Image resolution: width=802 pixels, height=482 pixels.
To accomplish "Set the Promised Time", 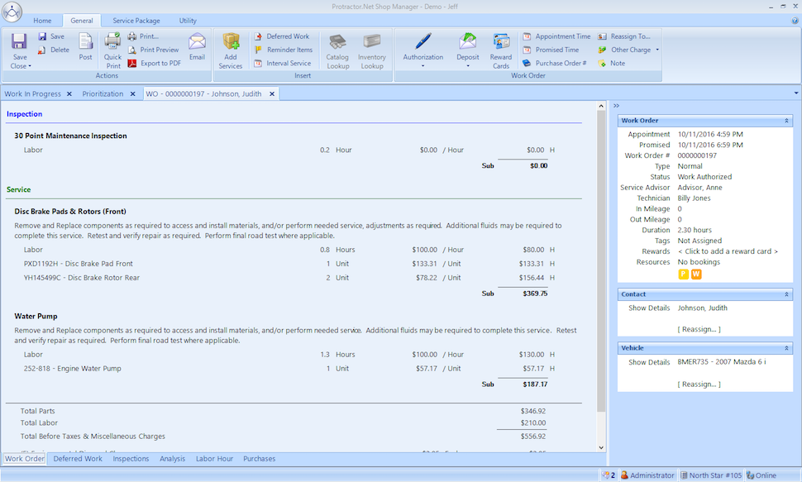I will click(x=551, y=50).
